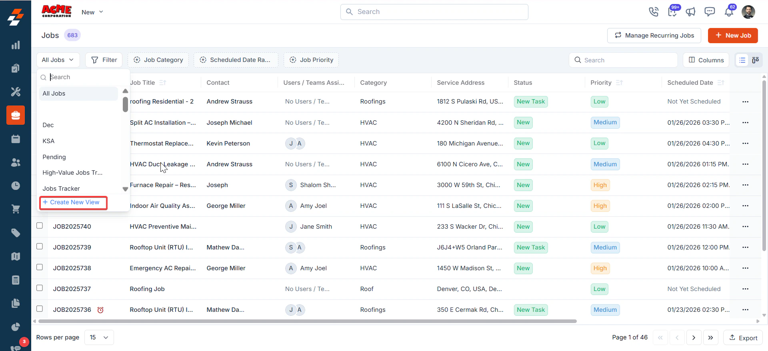Open the shopping cart sidebar icon
This screenshot has width=768, height=351.
tap(16, 209)
